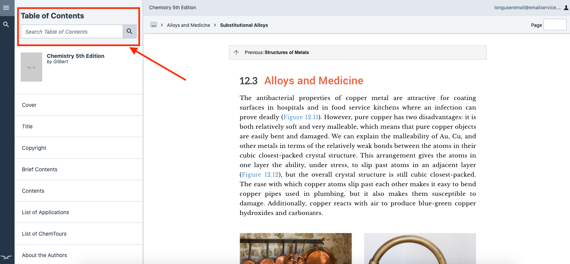Open List of ChemTours

click(x=79, y=234)
